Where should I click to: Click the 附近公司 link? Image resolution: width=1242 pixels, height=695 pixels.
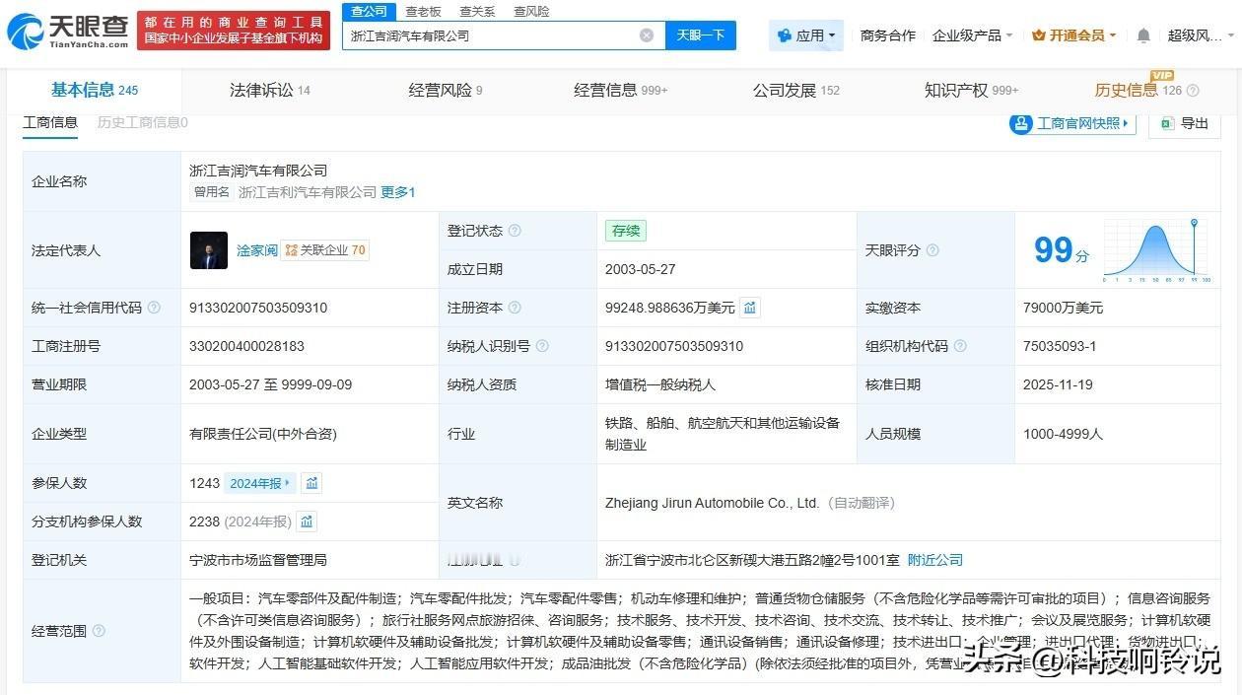click(x=935, y=560)
